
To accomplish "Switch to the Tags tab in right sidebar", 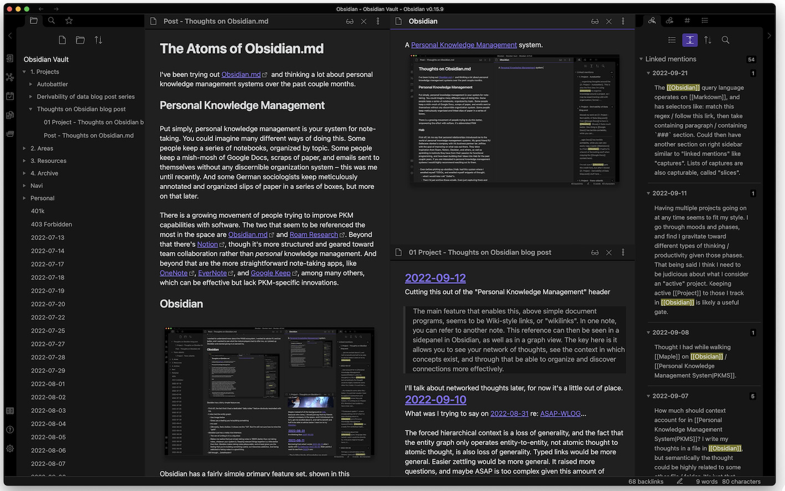I will [x=687, y=21].
